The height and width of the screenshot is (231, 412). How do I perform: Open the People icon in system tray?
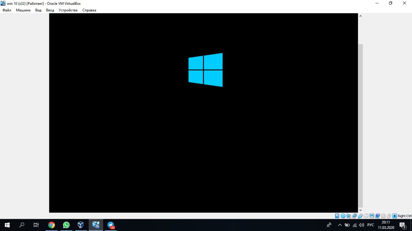[329, 225]
